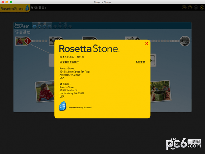205x154 pixels.
Task: Click the Harrisonburg, VA 22801 address line
Action: coord(72,93)
